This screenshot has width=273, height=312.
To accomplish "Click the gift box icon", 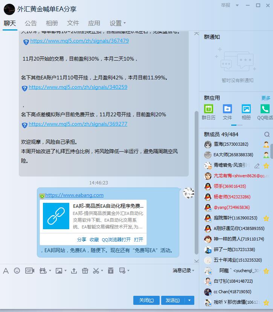I will pyautogui.click(x=85, y=271).
